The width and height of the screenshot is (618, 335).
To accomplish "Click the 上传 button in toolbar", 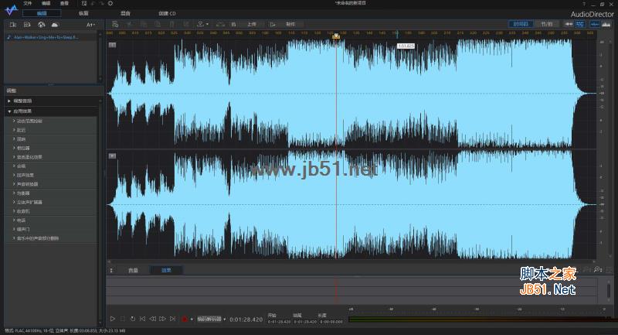I will (x=252, y=25).
